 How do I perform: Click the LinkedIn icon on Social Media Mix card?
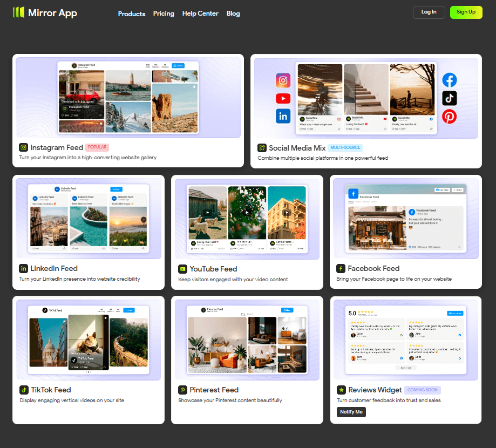[283, 116]
